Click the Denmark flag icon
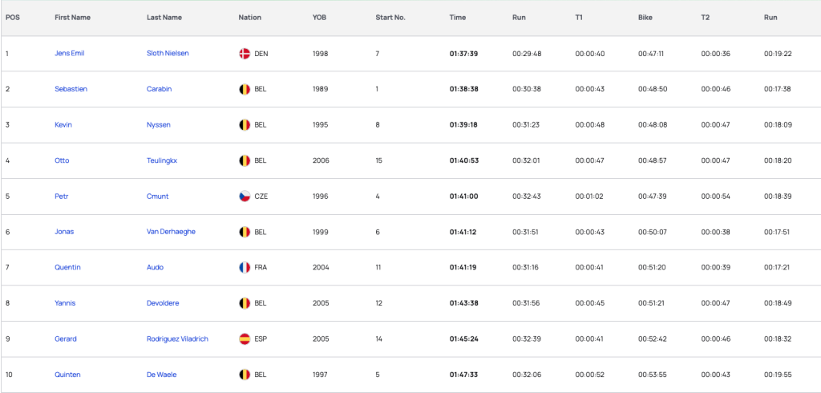 [245, 54]
